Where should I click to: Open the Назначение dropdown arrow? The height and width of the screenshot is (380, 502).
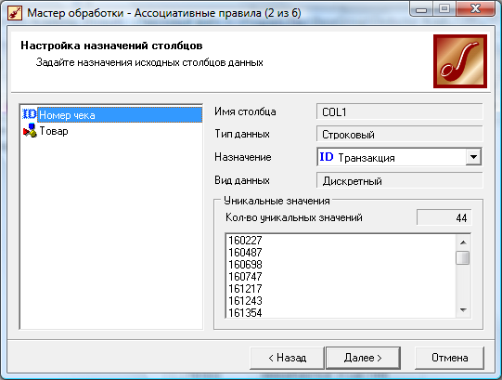[x=473, y=157]
